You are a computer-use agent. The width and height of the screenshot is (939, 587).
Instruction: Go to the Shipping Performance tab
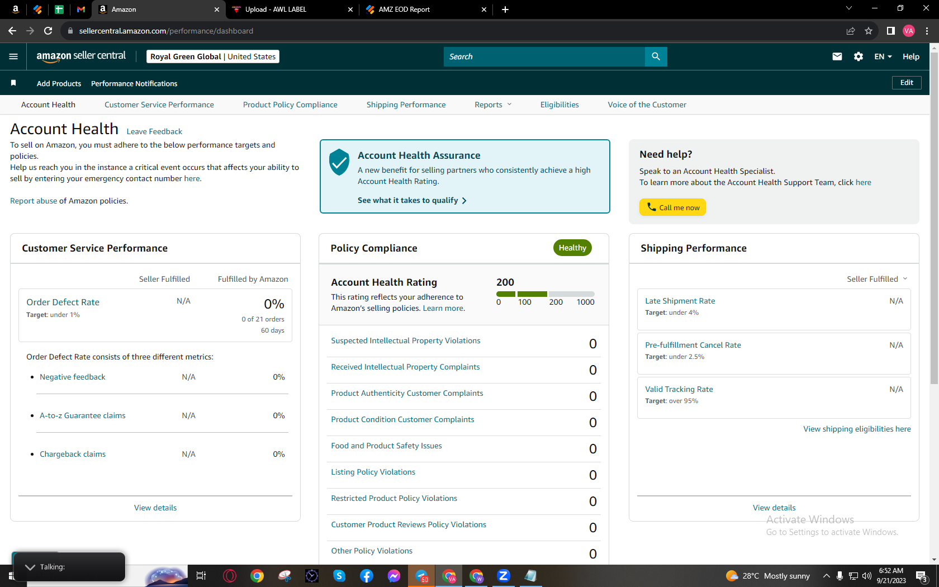[406, 105]
